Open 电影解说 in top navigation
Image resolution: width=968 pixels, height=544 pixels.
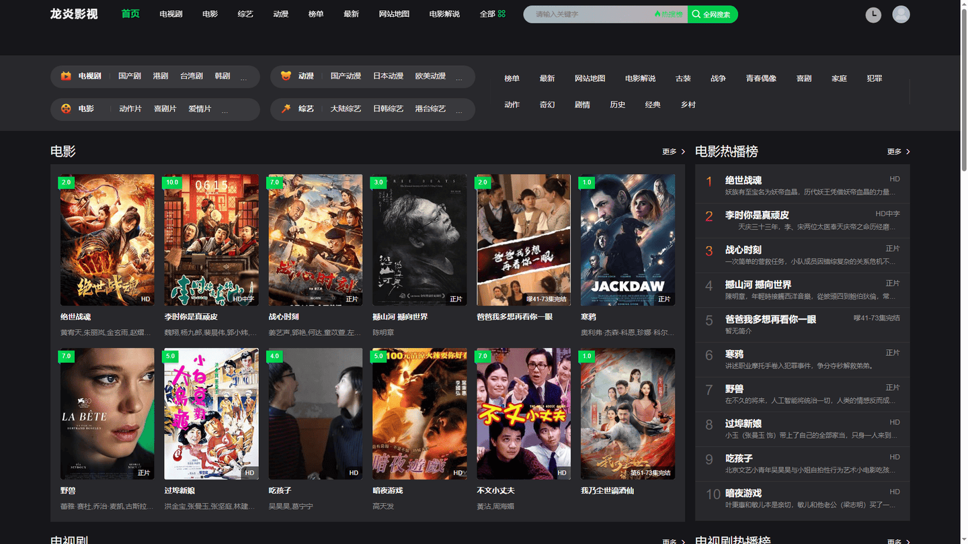click(x=444, y=14)
